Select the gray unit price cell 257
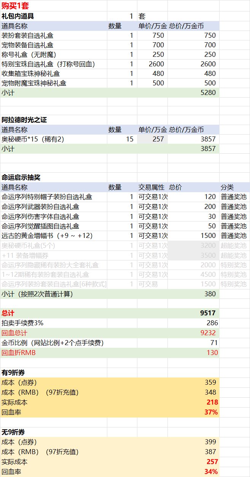This screenshot has height=477, width=250. (158, 139)
